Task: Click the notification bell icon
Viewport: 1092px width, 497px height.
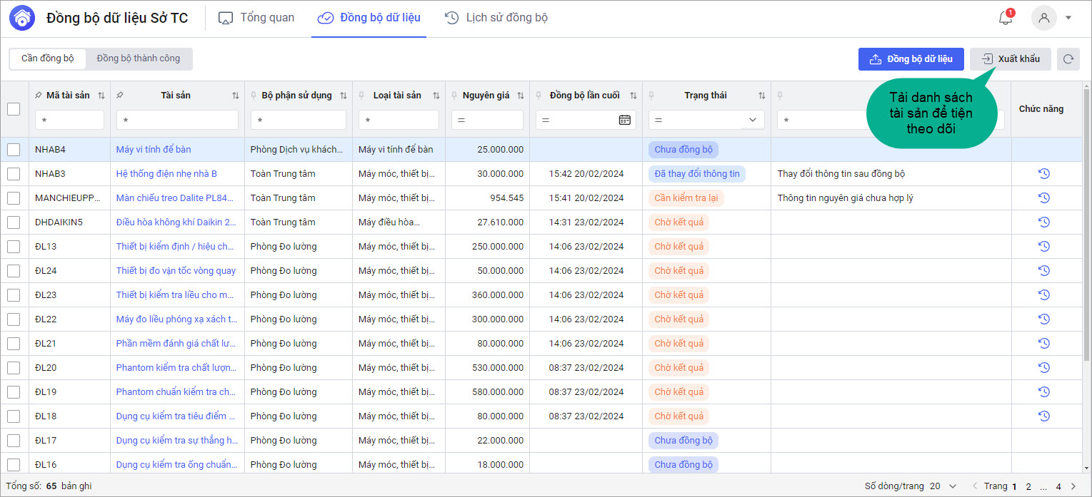Action: click(1005, 19)
